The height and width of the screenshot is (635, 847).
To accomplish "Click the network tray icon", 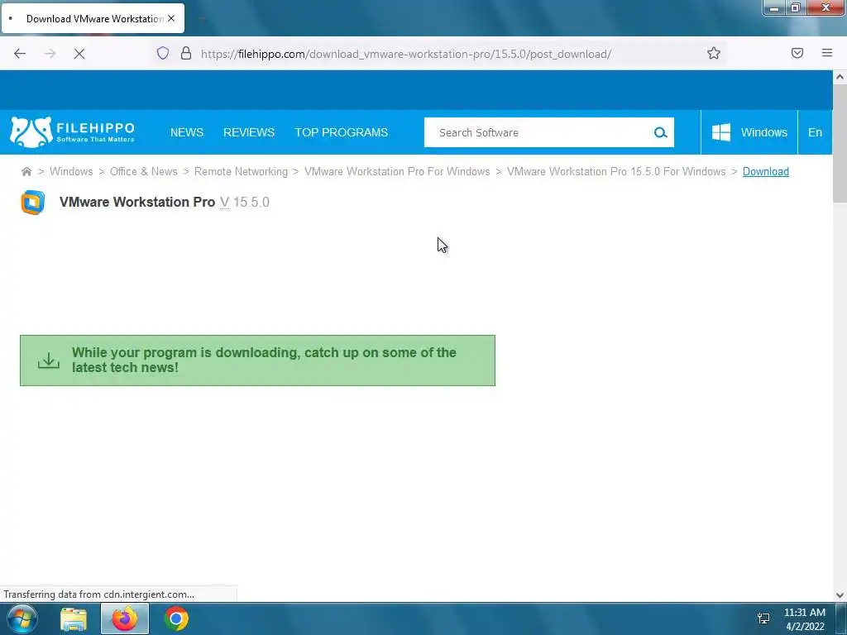I will 763,618.
